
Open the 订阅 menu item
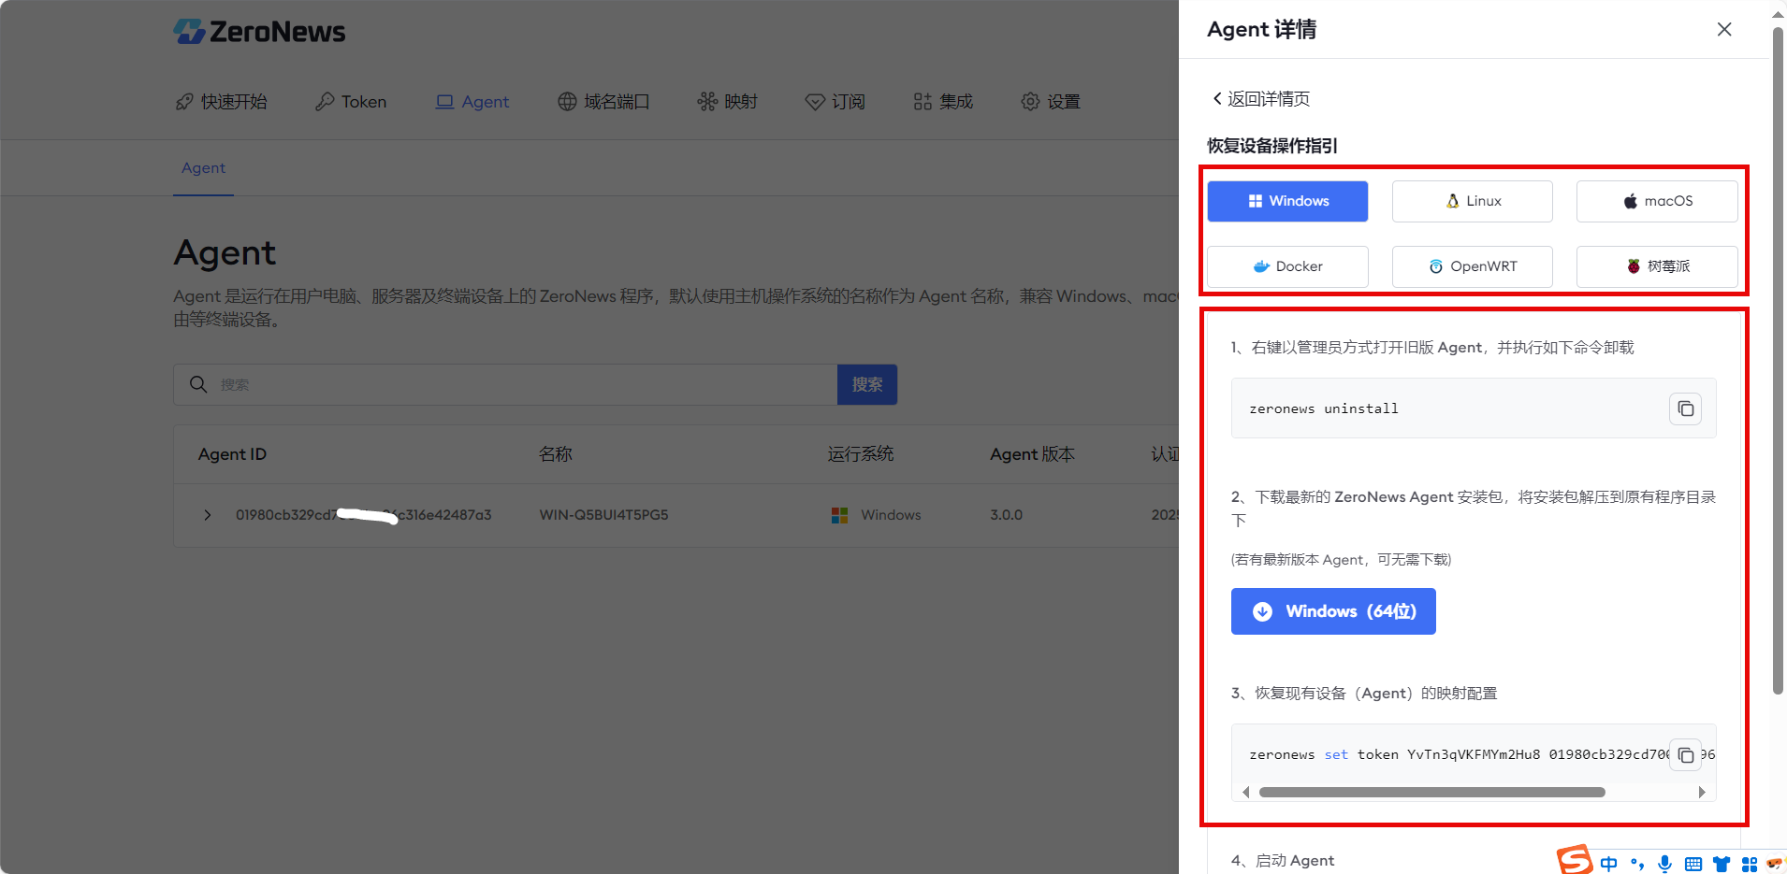[835, 102]
